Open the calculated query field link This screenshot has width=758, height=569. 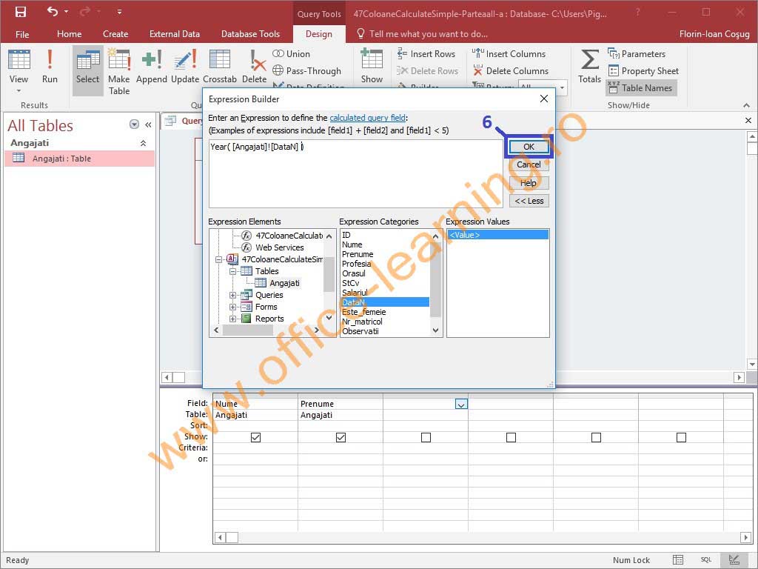click(367, 118)
